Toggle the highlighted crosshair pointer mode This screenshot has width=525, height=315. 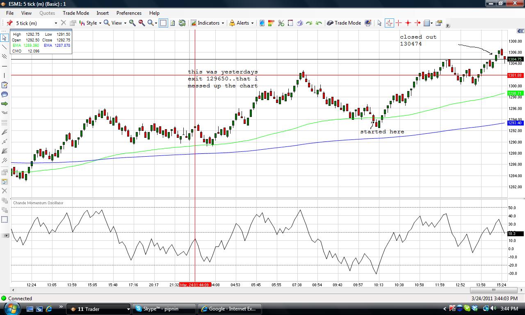pyautogui.click(x=389, y=23)
